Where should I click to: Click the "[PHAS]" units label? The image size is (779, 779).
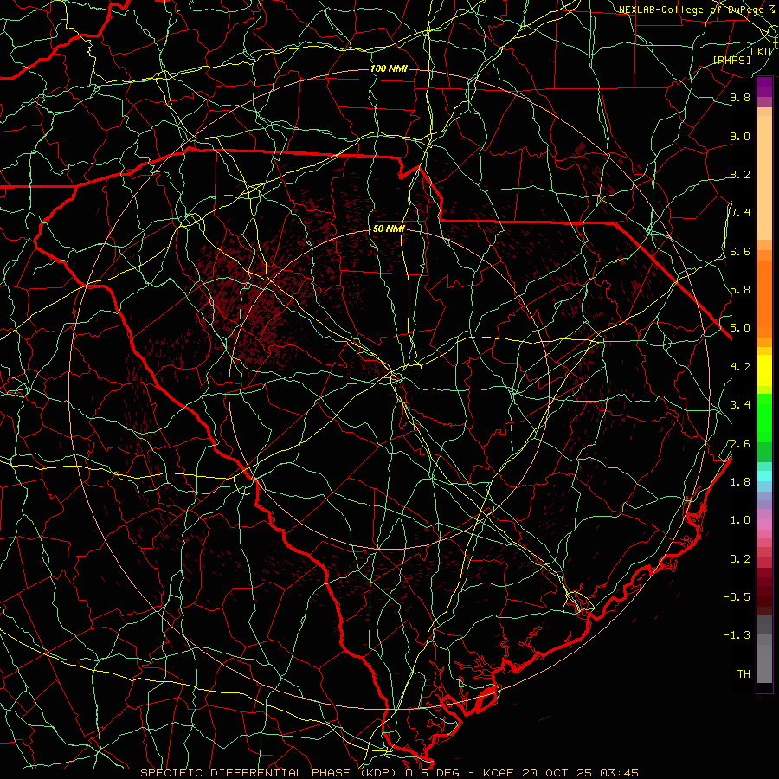[x=731, y=60]
